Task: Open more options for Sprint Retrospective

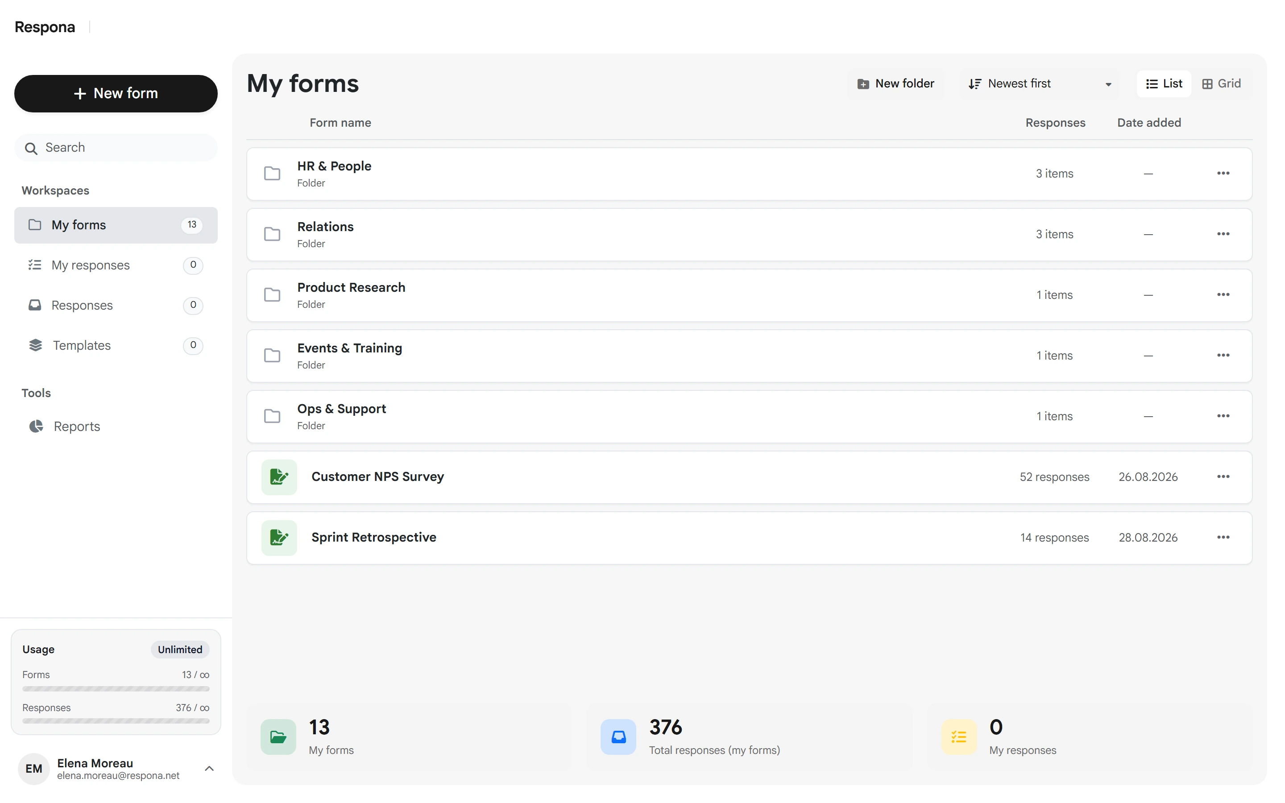Action: 1223,537
